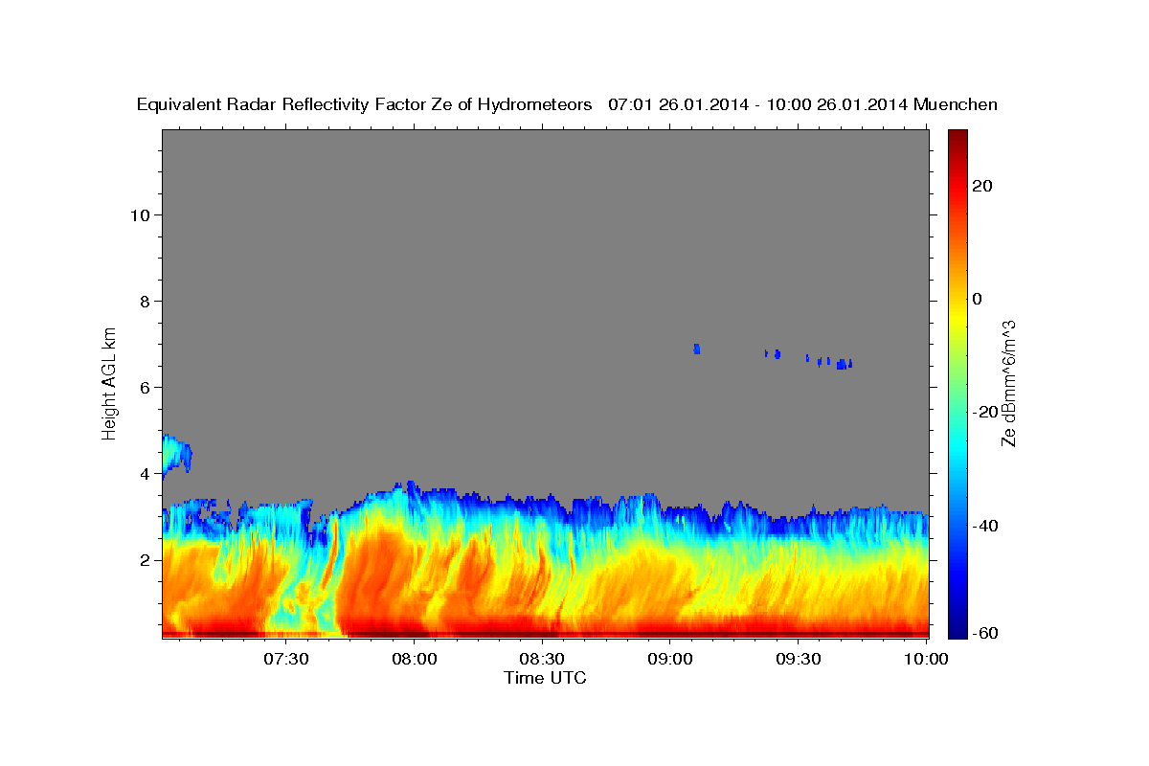Click the 07:30 time tick label
This screenshot has width=1149, height=766.
pyautogui.click(x=286, y=659)
